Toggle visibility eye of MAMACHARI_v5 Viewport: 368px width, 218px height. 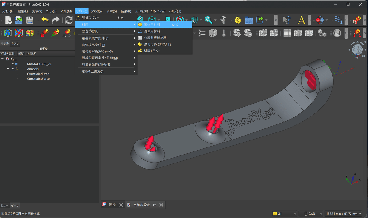(x=13, y=64)
